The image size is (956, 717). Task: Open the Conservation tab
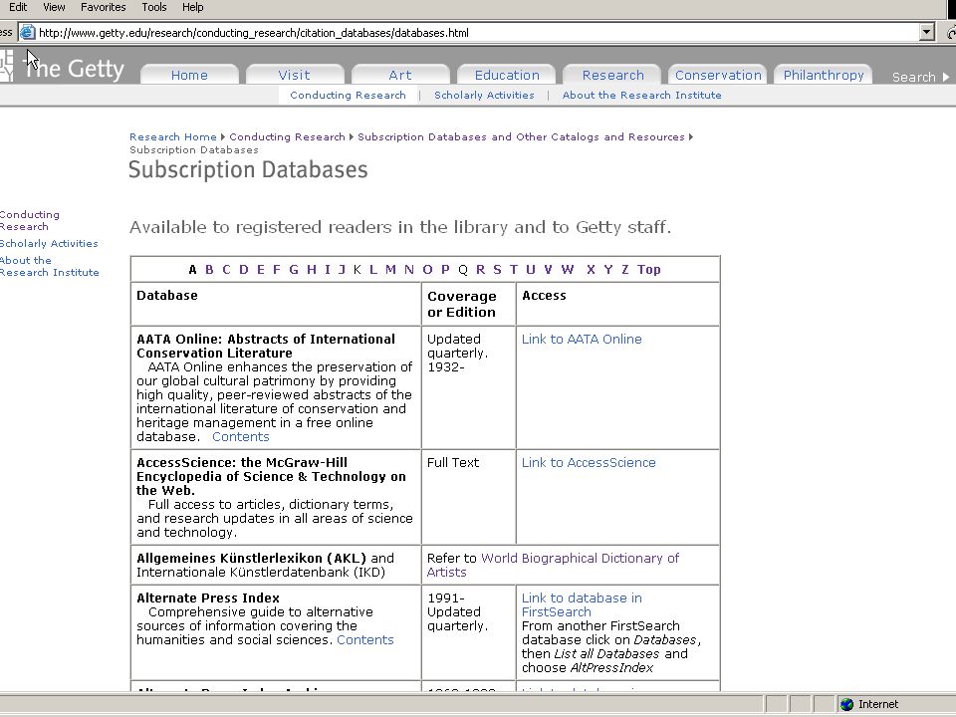(718, 75)
